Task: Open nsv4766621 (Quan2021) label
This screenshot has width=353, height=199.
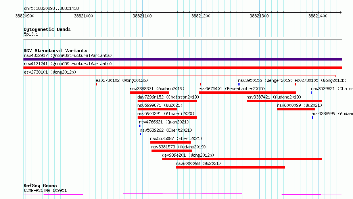Action: (164, 122)
